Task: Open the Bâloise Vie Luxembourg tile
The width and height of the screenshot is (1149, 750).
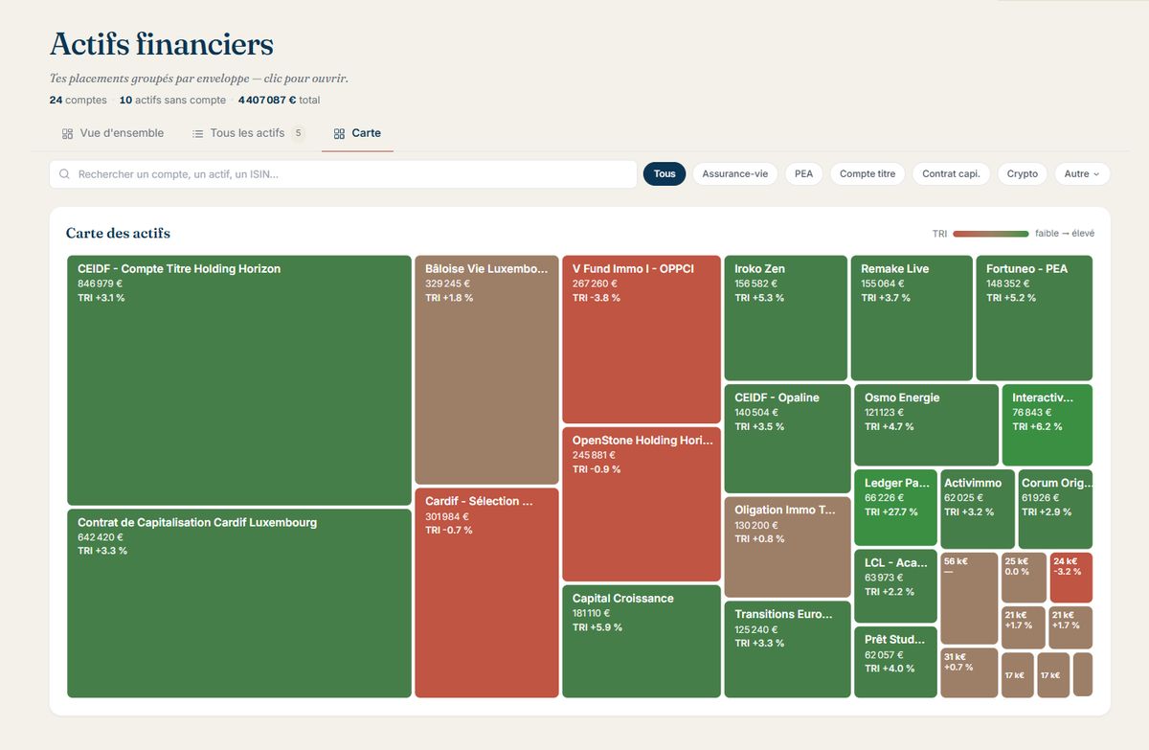Action: (486, 370)
